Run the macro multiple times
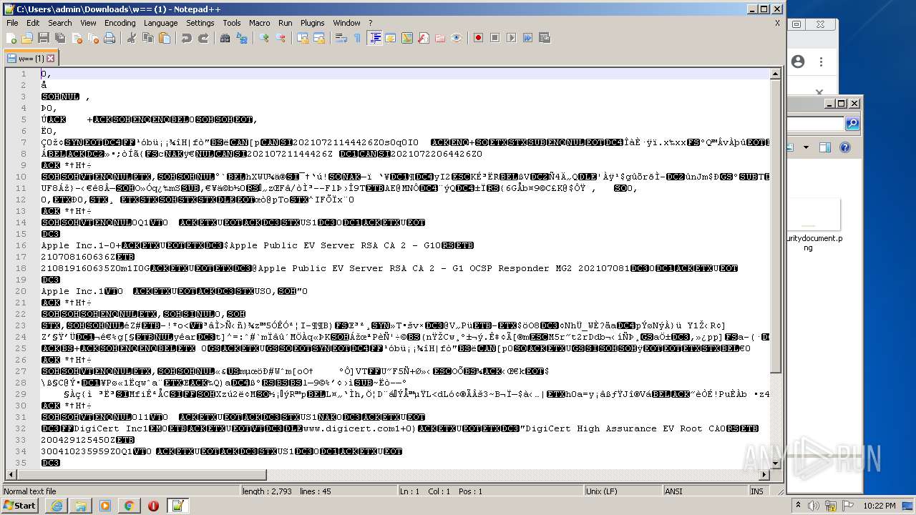 coord(528,38)
